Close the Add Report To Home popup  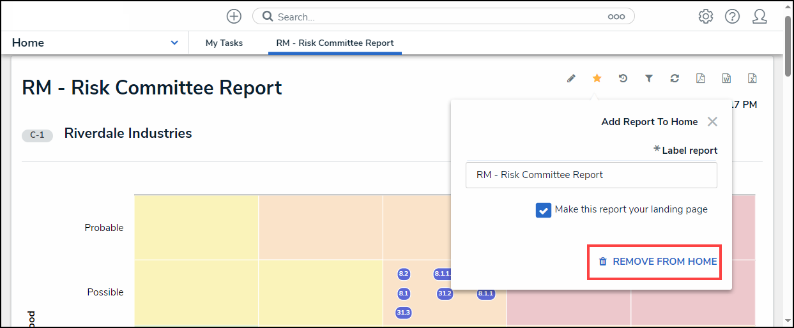point(712,122)
